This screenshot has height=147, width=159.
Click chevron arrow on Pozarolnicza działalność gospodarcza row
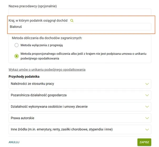147,95
